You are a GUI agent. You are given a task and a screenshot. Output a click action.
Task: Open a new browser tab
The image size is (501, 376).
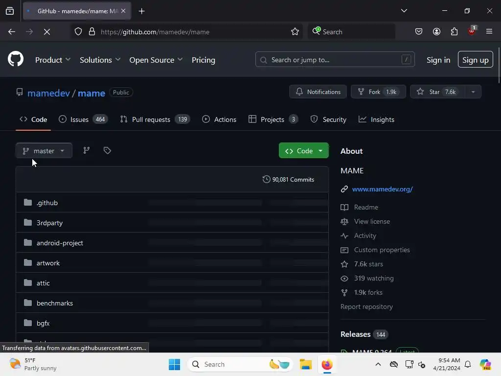click(x=141, y=11)
